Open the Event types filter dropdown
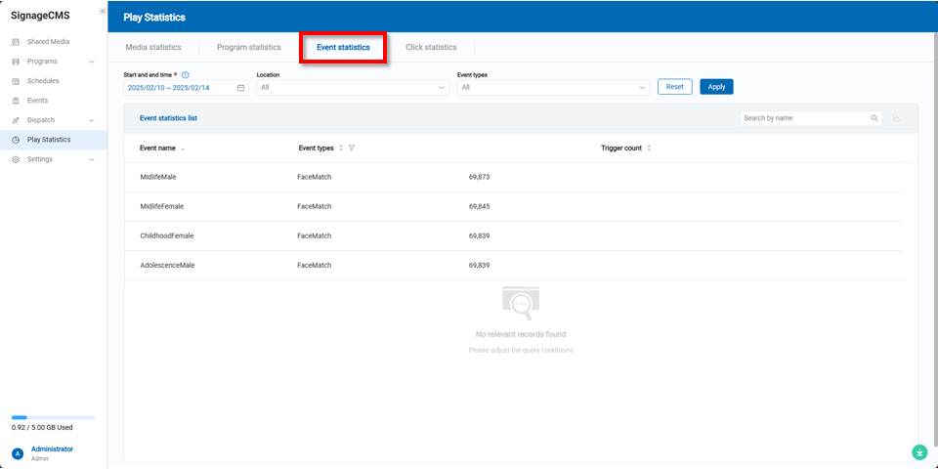 [553, 87]
